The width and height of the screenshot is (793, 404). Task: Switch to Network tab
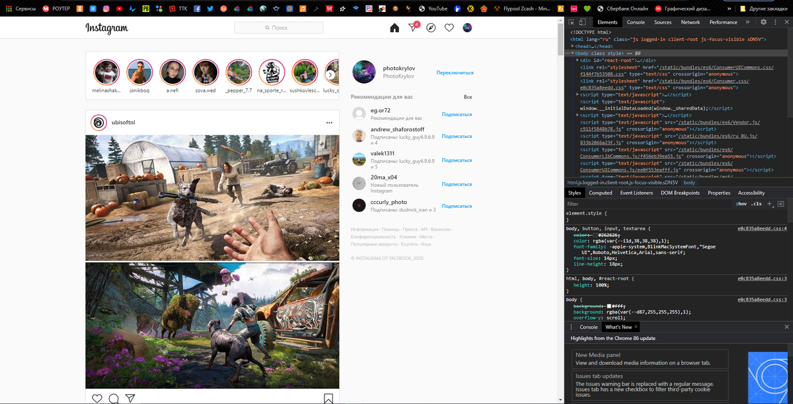691,22
